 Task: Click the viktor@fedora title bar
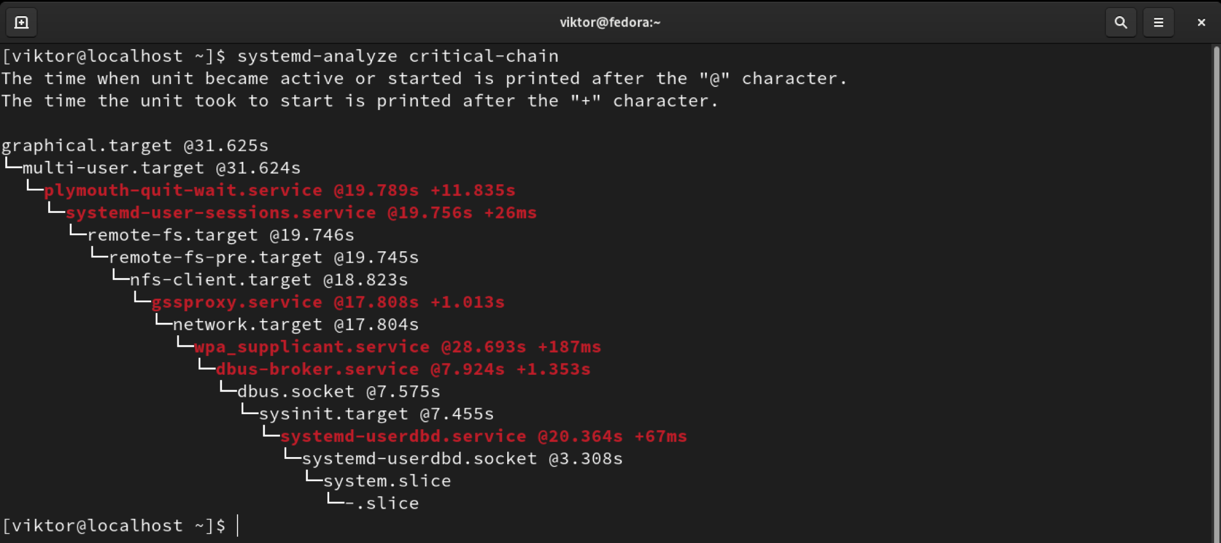pos(610,22)
